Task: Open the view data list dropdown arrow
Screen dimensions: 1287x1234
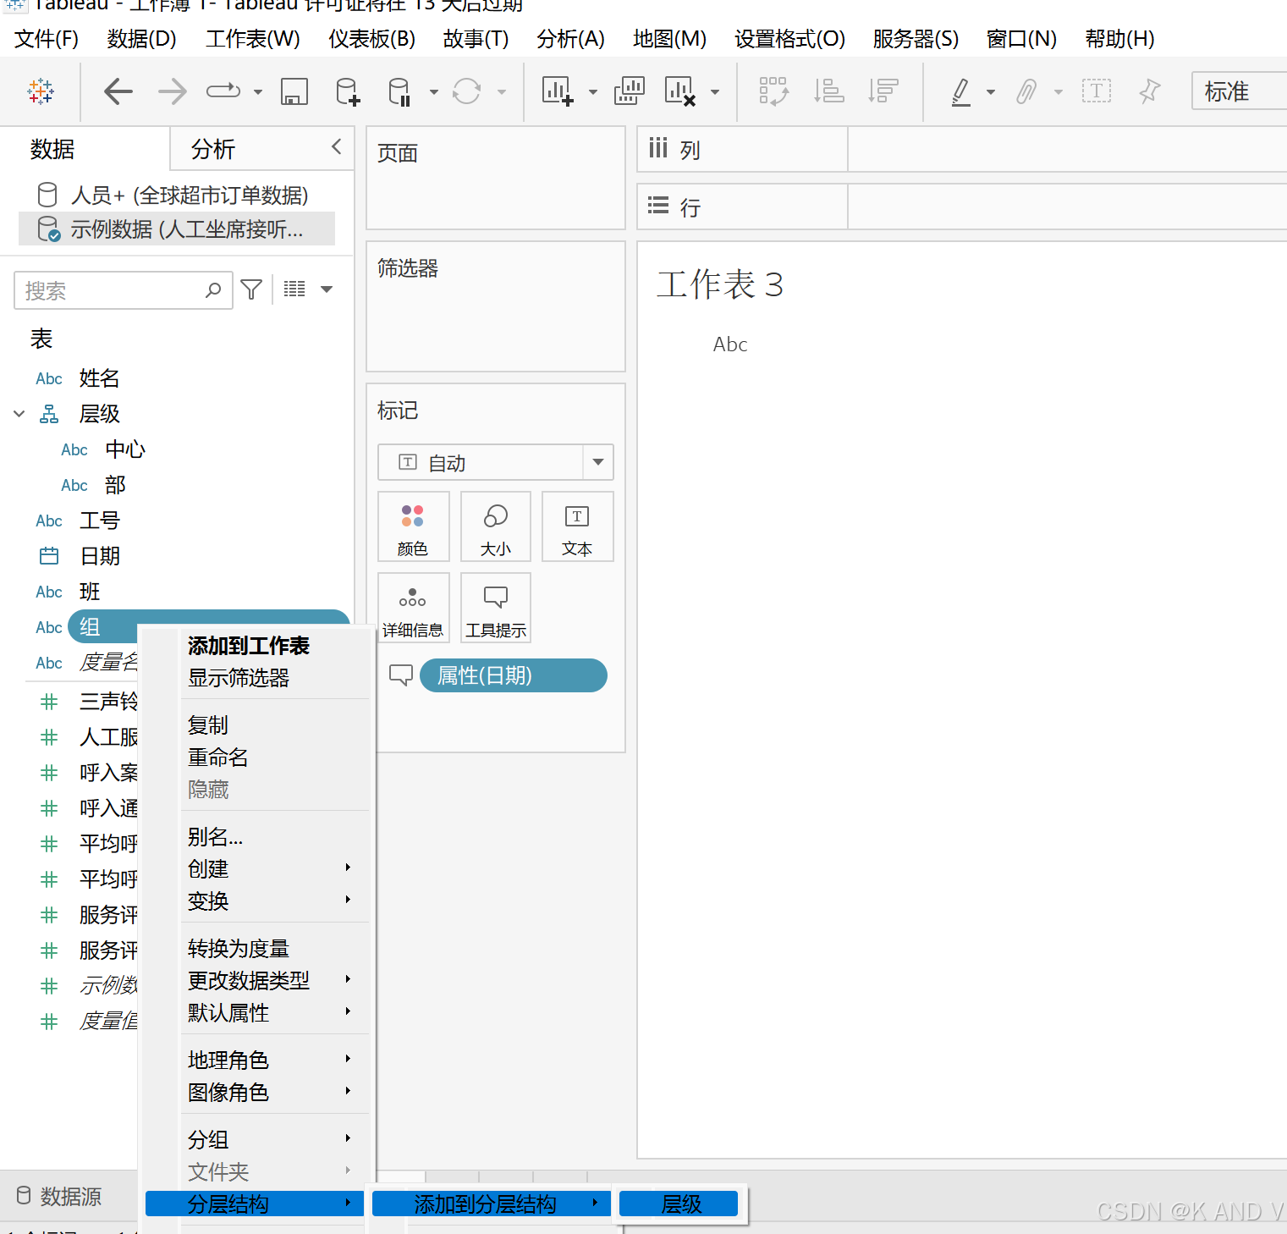Action: (327, 289)
